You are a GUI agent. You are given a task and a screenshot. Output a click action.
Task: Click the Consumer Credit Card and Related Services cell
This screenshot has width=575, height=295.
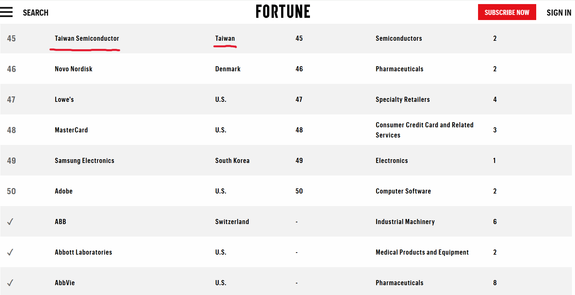425,130
